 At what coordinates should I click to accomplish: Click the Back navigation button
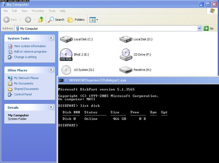10,20
